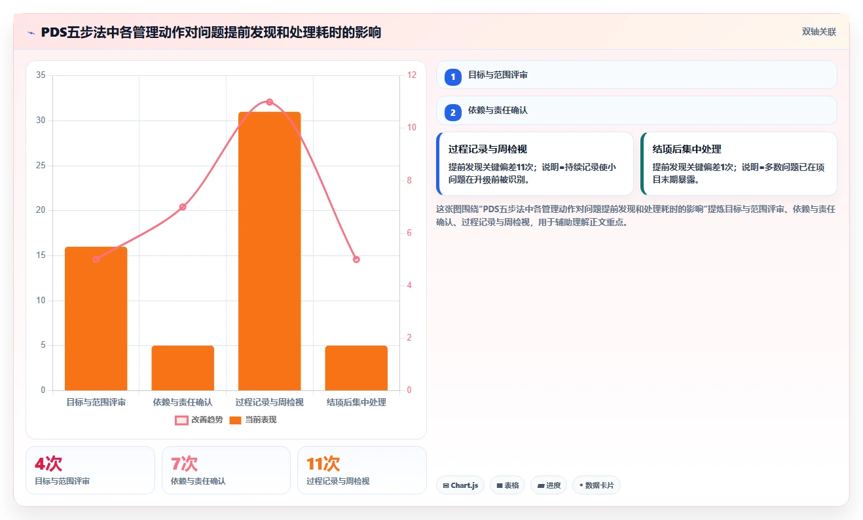Click the square icon in the 表格 tag

click(500, 486)
